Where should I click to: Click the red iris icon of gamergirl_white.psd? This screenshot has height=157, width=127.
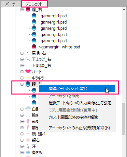34,47
